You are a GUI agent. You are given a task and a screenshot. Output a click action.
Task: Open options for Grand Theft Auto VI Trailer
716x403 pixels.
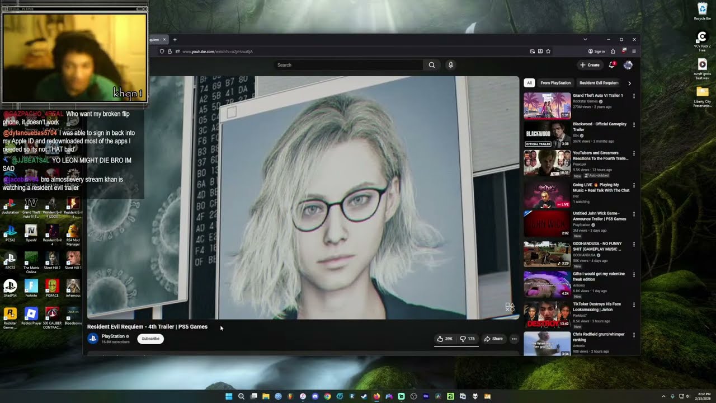pos(634,96)
